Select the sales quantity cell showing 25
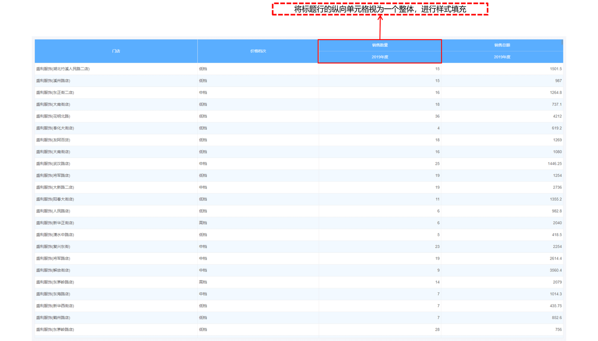The image size is (598, 341). pos(437,164)
